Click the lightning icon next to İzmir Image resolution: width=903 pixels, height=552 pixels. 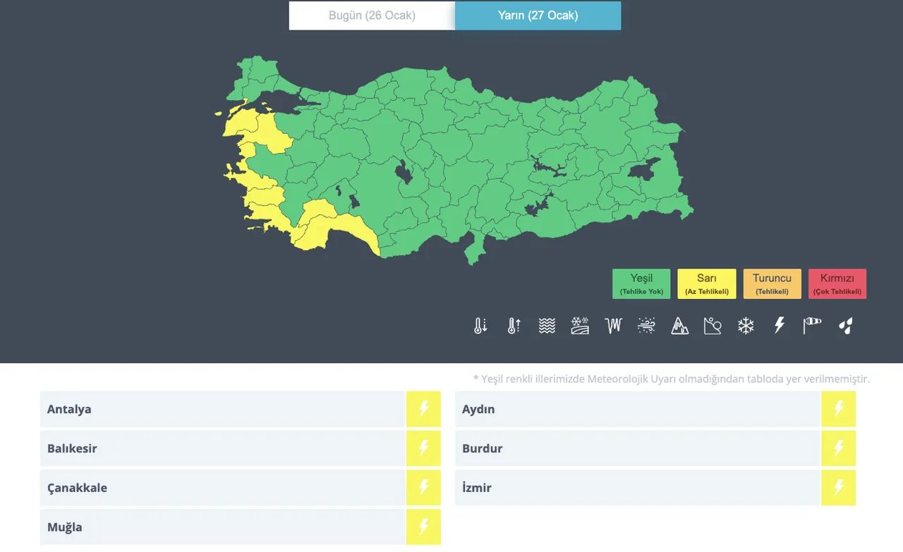pos(839,487)
